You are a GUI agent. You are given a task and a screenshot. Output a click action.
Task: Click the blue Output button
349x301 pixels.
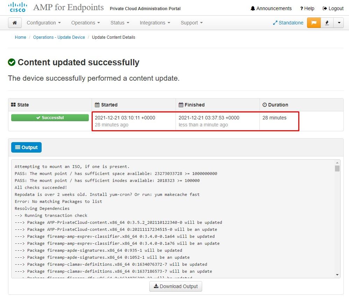[x=26, y=147]
